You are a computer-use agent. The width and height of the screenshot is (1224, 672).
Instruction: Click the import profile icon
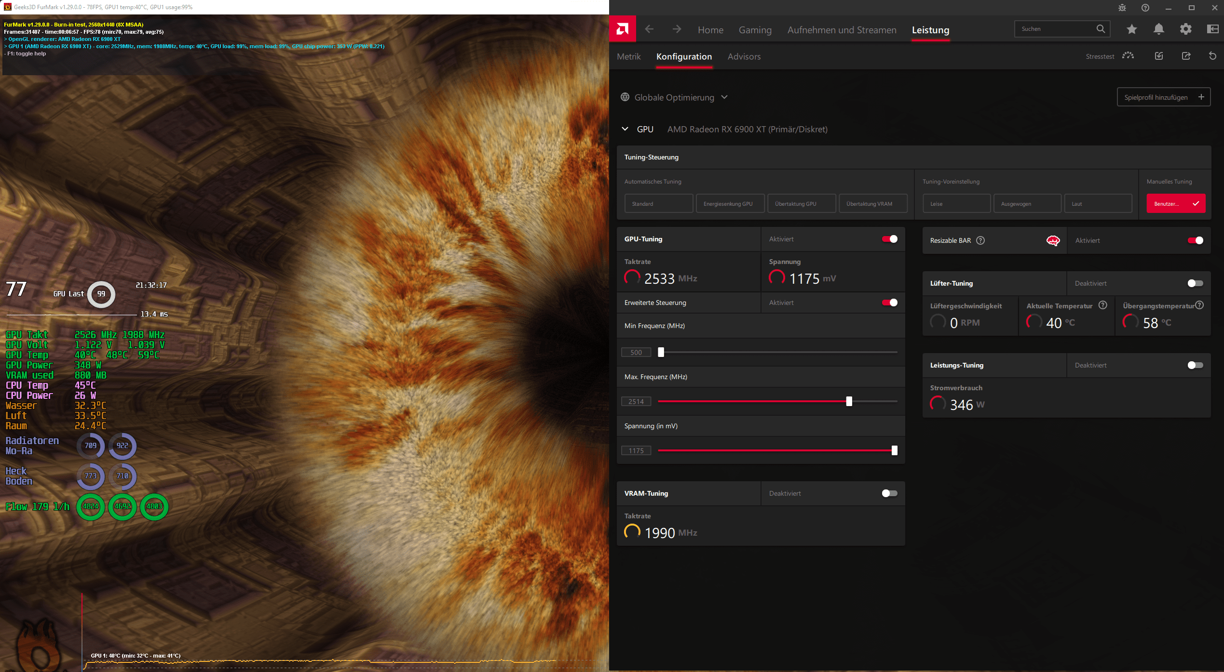[x=1158, y=56]
